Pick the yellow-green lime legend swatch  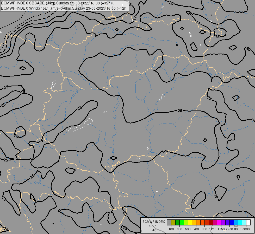click(x=186, y=223)
